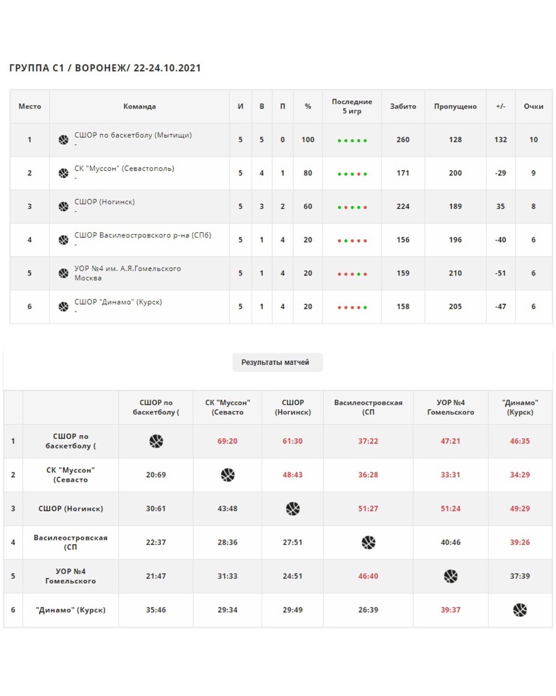Click basketball logo beside СШОР "Динамо" (Курск)
Screen dimensions: 556x696
(63, 307)
